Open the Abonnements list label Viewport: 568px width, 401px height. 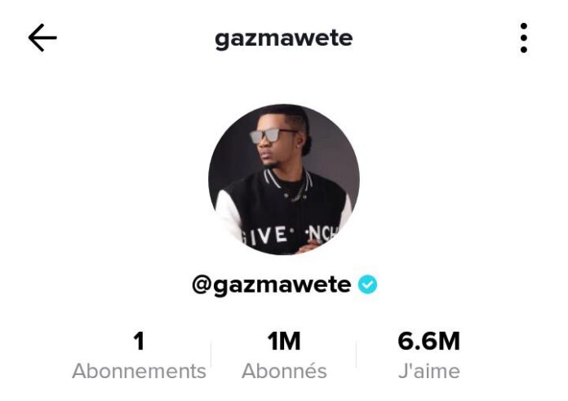pyautogui.click(x=139, y=372)
